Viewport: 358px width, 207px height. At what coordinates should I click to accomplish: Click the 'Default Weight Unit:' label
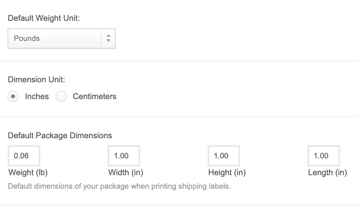pyautogui.click(x=44, y=18)
